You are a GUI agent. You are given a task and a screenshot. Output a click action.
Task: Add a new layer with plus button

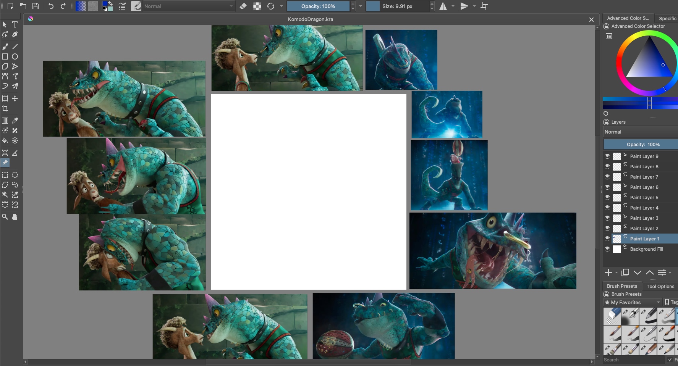click(x=608, y=272)
